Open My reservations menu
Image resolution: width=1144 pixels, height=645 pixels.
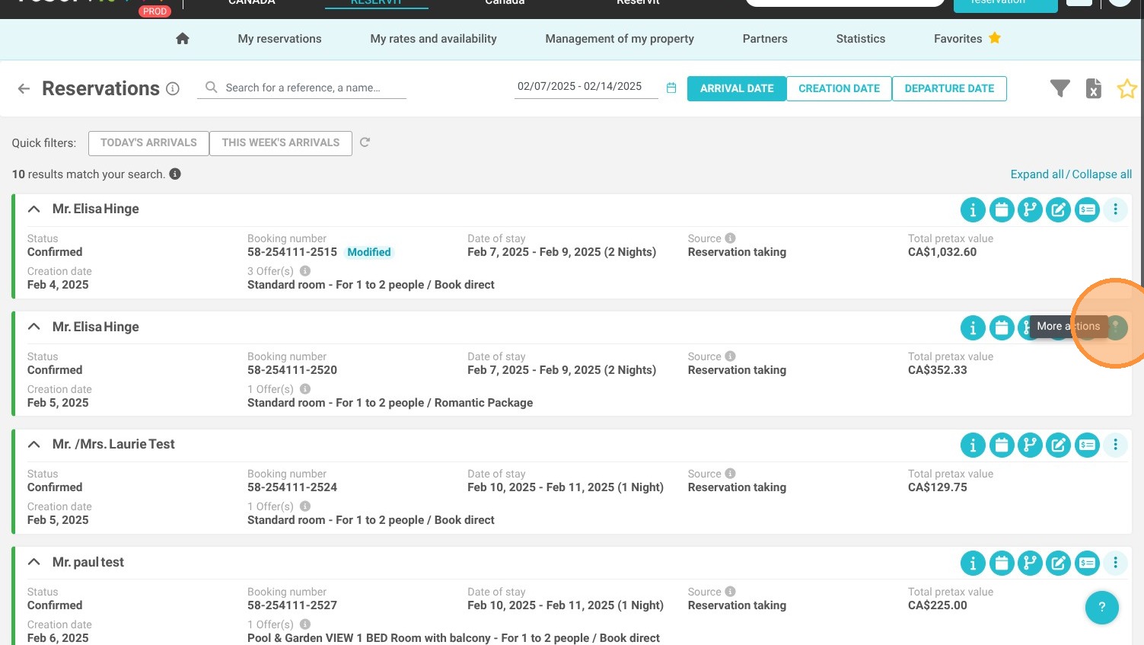(279, 39)
